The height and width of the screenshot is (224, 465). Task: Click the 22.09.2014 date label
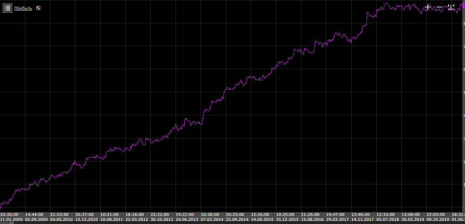(237, 219)
